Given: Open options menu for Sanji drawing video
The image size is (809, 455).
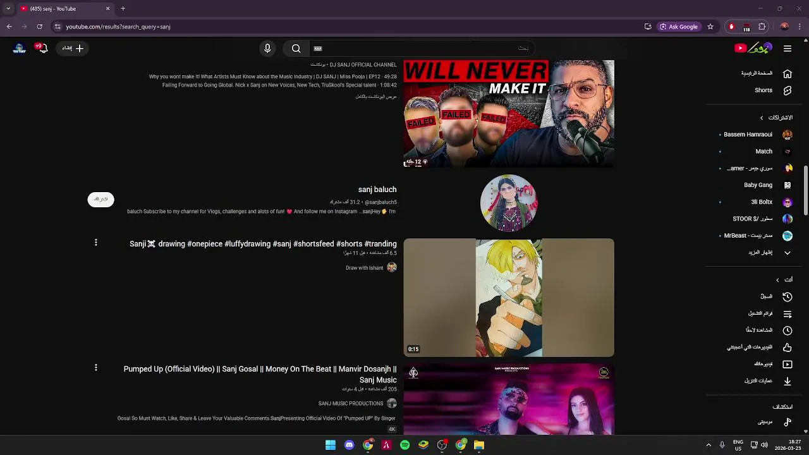Looking at the screenshot, I should click(96, 243).
